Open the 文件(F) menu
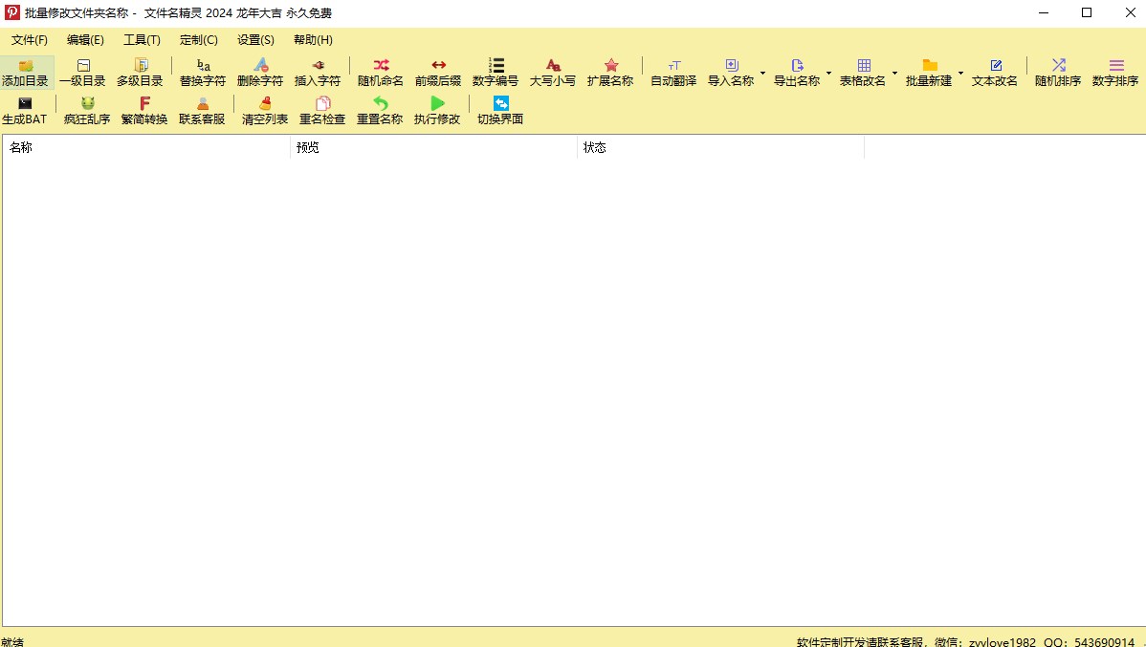Viewport: 1146px width, 647px height. coord(30,40)
